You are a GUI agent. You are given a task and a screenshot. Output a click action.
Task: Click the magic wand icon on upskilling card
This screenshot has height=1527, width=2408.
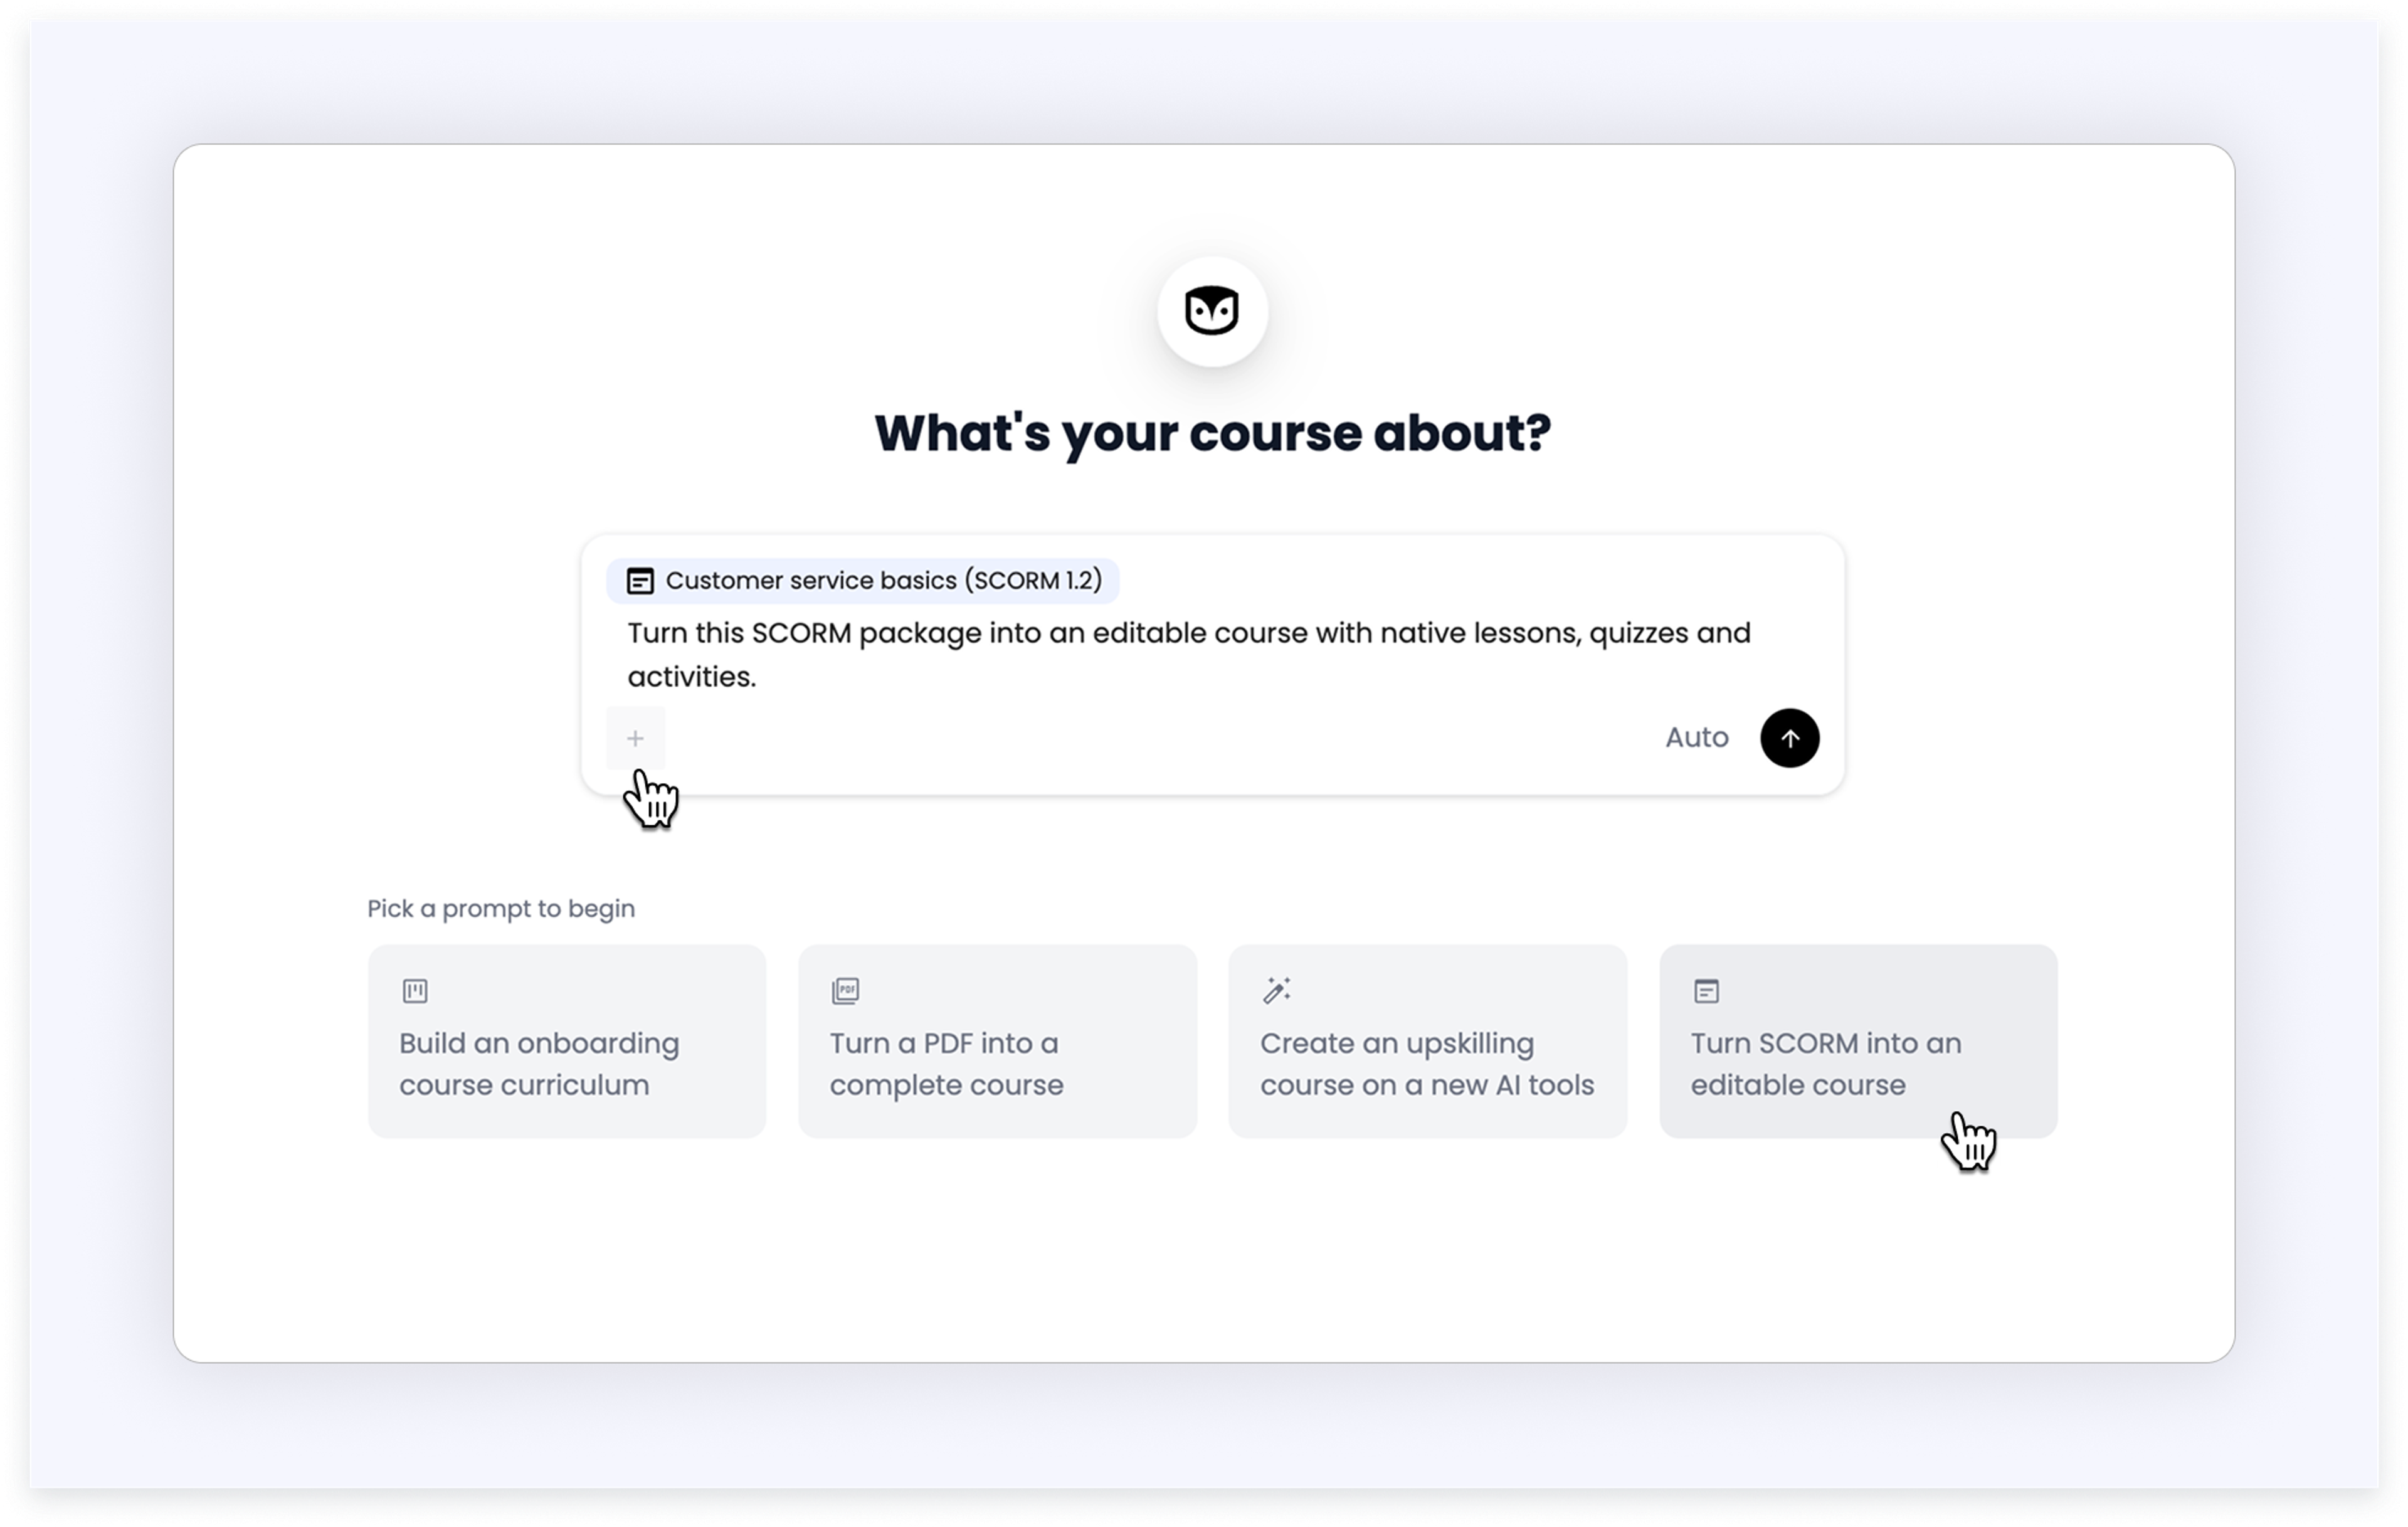[1276, 990]
